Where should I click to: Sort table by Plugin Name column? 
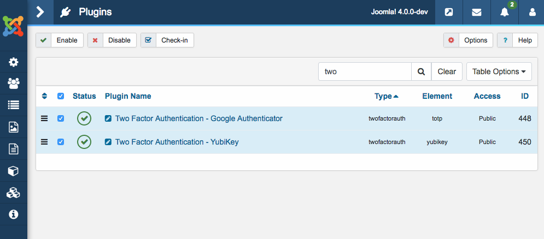[x=128, y=96]
